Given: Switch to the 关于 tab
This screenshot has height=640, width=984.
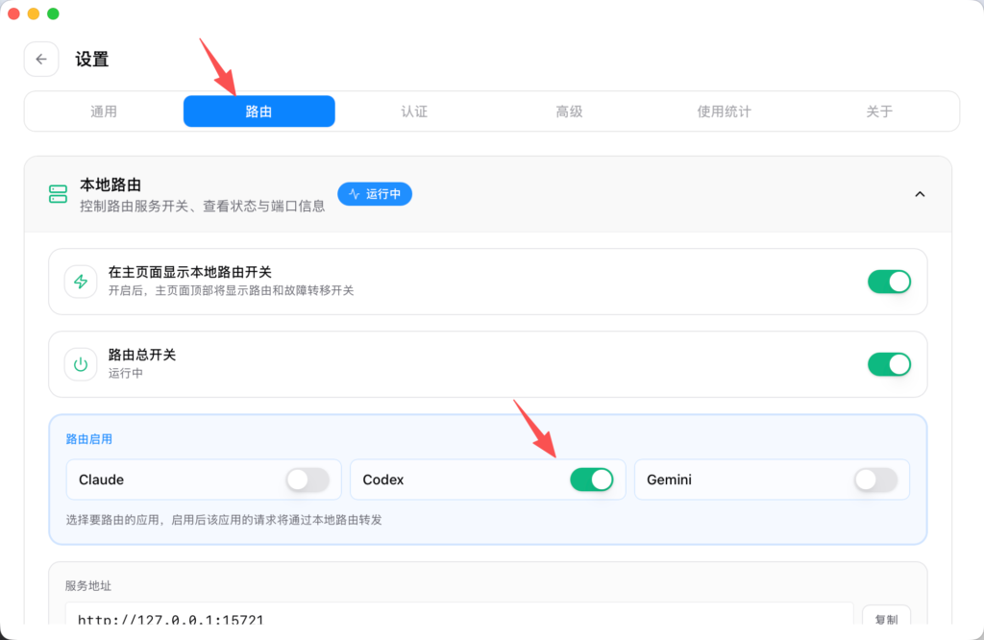Looking at the screenshot, I should 879,111.
